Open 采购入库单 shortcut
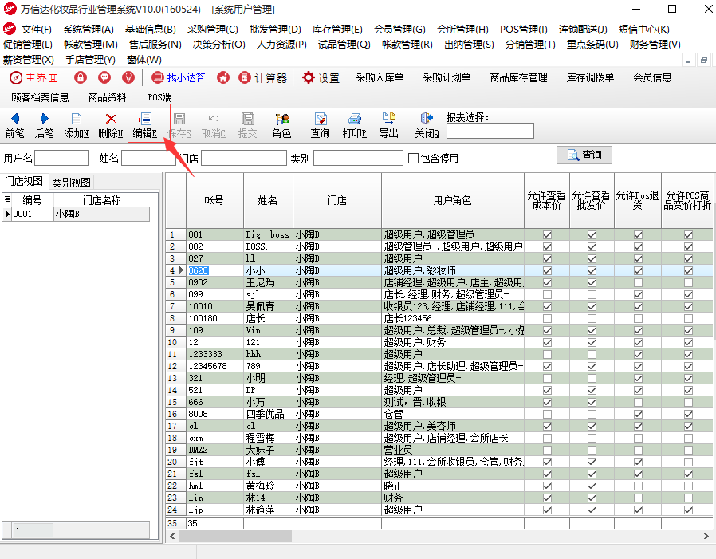The width and height of the screenshot is (716, 559). click(x=380, y=77)
